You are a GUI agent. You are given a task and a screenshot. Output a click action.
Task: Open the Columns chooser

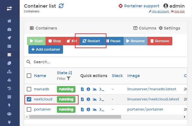(x=145, y=28)
